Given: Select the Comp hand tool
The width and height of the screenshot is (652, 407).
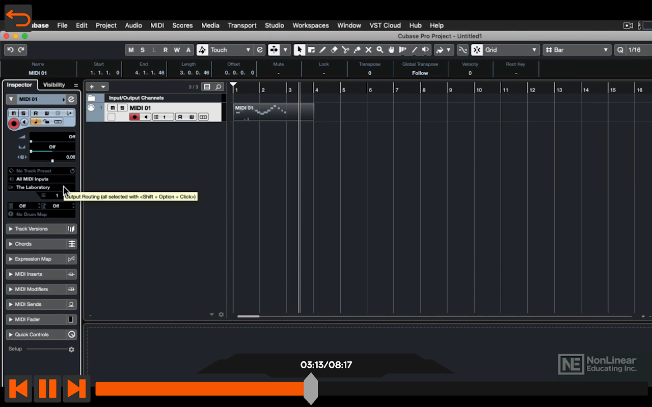Looking at the screenshot, I should tap(391, 50).
